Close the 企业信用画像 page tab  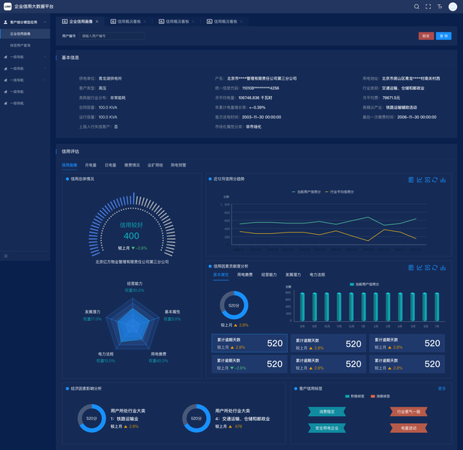click(x=97, y=22)
